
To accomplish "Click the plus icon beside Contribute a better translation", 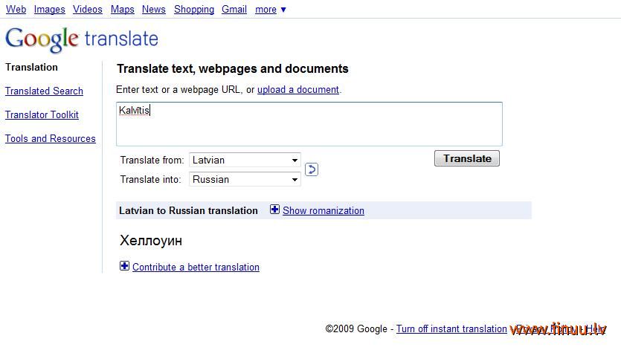I will pos(124,266).
